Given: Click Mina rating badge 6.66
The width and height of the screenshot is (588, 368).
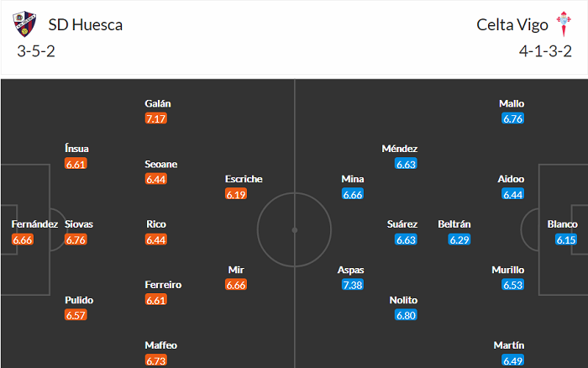Looking at the screenshot, I should point(353,195).
